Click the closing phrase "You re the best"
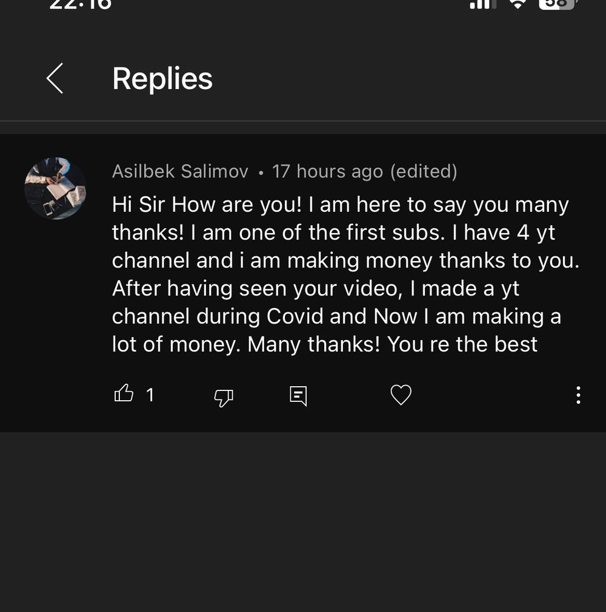The image size is (606, 612). click(x=462, y=344)
